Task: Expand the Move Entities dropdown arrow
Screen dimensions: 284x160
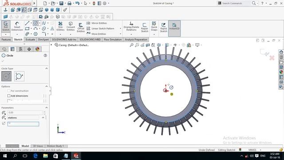Action: 120,34
